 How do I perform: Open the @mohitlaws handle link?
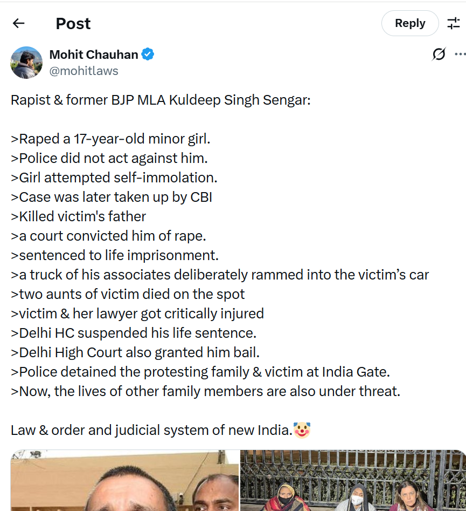coord(84,71)
